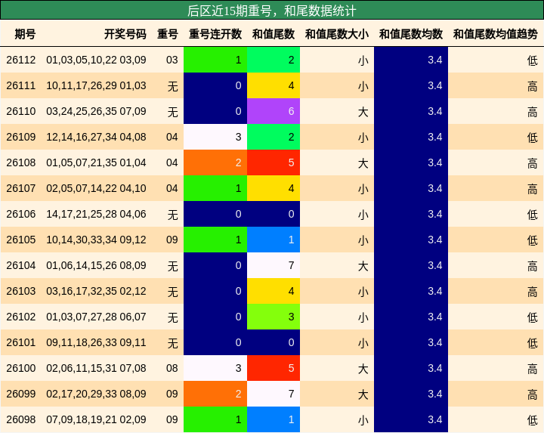Click draw numbers 12,14,16,27,34 04,08
Viewport: 544px width, 433px height.
click(x=96, y=137)
